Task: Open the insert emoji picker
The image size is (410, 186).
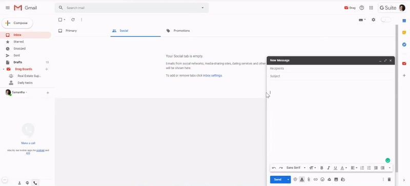Action: click(x=322, y=179)
